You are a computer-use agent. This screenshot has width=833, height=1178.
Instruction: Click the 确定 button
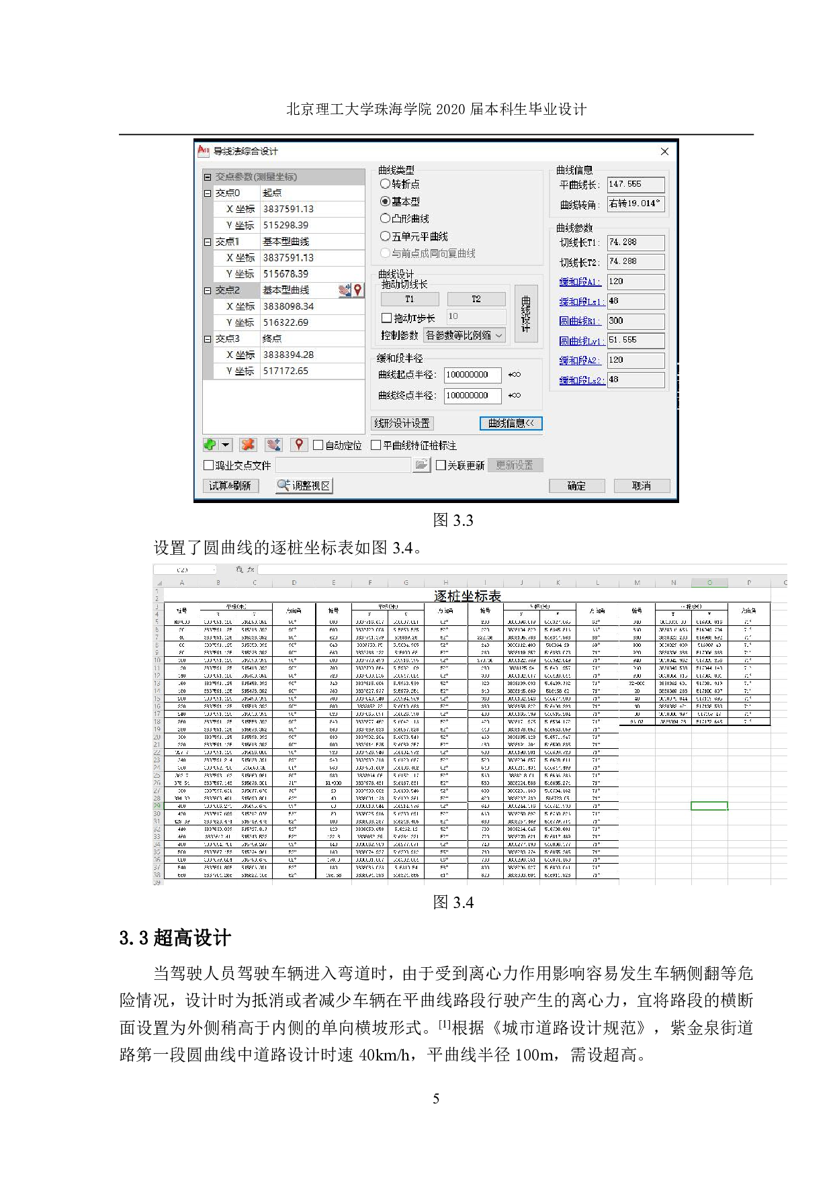click(576, 486)
